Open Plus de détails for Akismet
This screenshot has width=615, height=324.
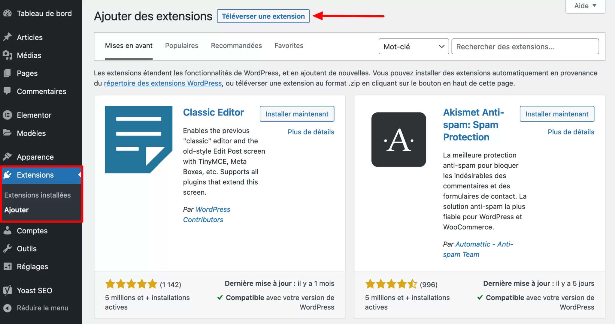click(x=571, y=132)
